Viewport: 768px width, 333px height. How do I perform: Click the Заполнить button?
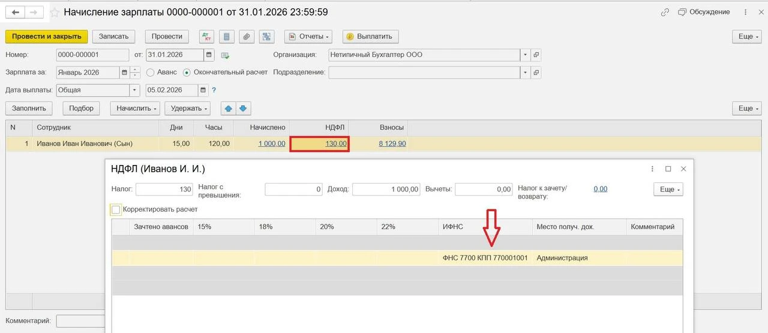(x=29, y=109)
